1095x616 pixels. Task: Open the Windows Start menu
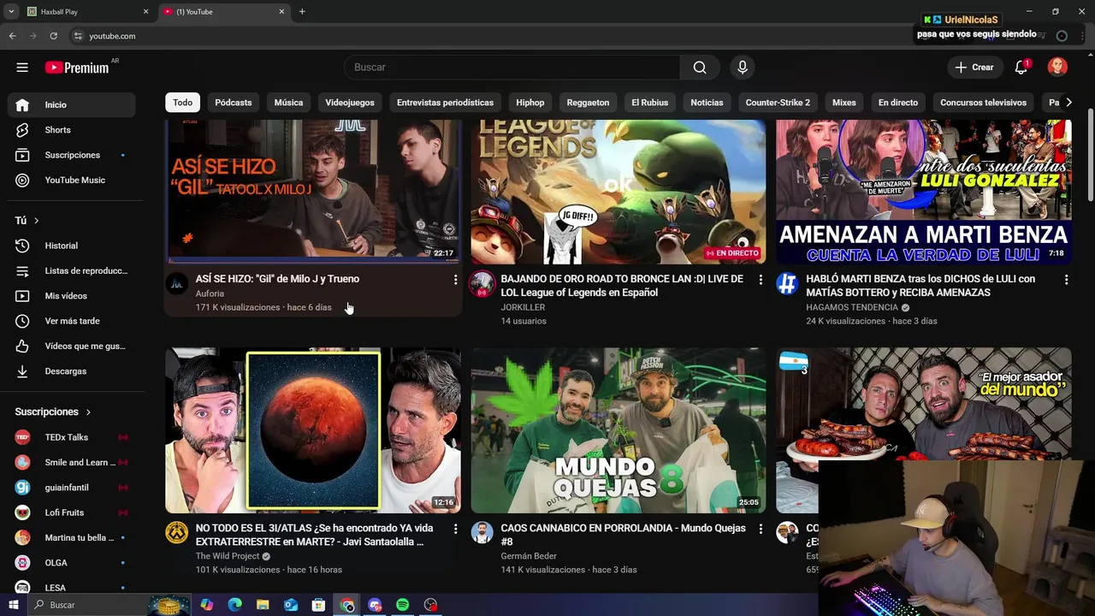tap(13, 605)
